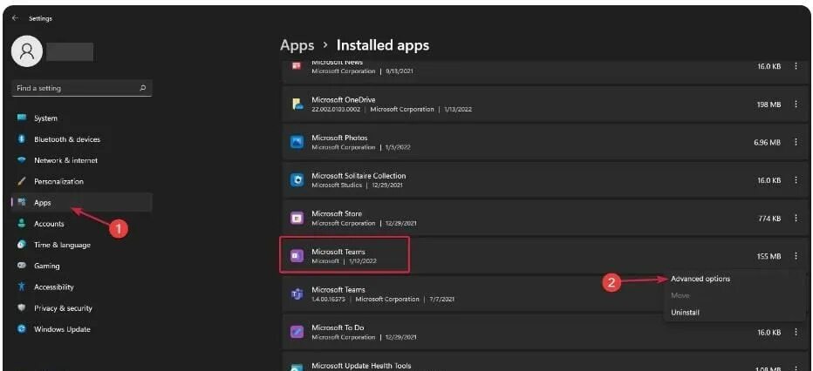This screenshot has height=371, width=813.
Task: Click the 155 MB size value
Action: 769,256
